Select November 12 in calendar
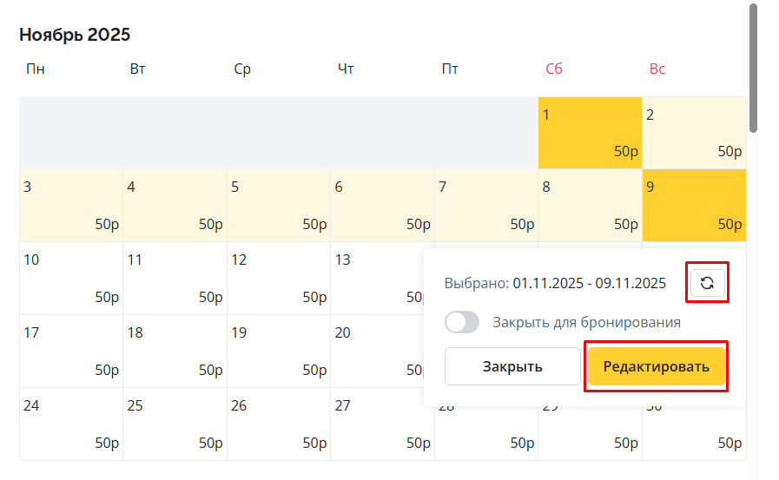This screenshot has width=779, height=480. point(279,279)
